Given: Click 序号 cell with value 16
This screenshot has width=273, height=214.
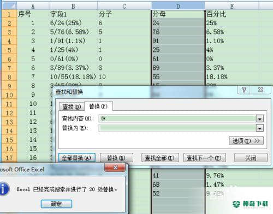Looking at the screenshot, I should 33,158.
